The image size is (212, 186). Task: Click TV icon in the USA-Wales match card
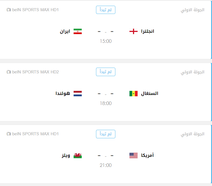point(9,134)
